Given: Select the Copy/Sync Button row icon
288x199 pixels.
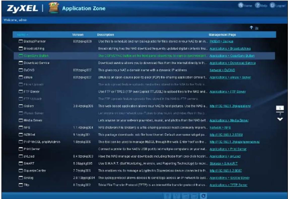Looking at the screenshot, I should pos(21,56).
